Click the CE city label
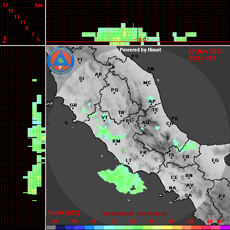The width and height of the screenshot is (230, 230). click(174, 178)
